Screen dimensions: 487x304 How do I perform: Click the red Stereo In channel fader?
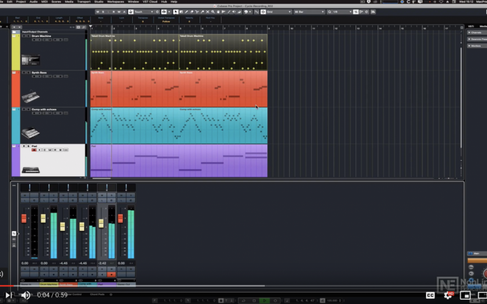[24, 218]
